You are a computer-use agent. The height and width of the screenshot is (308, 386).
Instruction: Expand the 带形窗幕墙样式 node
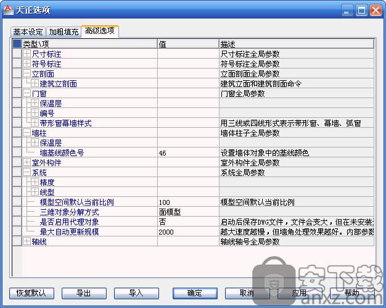[35, 123]
